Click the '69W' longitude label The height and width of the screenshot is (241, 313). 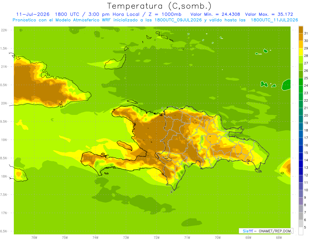click(248, 238)
